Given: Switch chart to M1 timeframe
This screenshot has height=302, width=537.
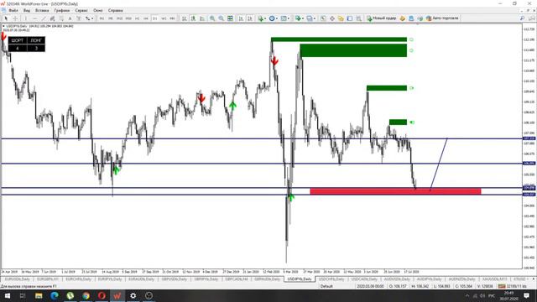Looking at the screenshot, I should pos(102,18).
